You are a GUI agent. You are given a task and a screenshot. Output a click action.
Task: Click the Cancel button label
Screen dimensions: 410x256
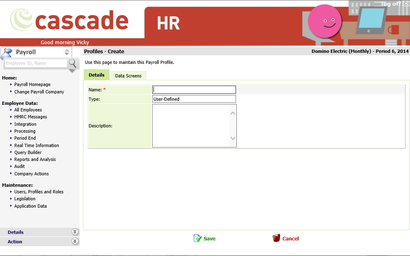click(x=291, y=238)
